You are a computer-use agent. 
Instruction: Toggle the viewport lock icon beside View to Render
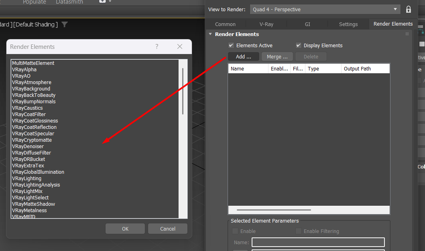point(408,9)
